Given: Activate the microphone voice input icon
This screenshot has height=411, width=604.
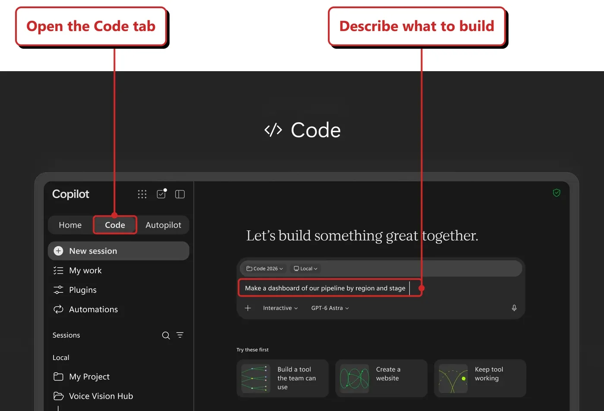Looking at the screenshot, I should click(514, 308).
